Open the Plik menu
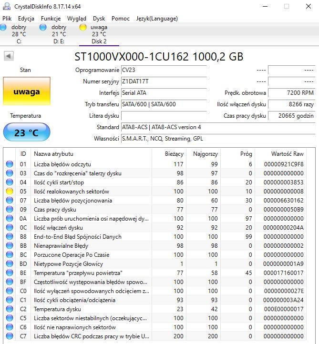Viewport: 319px width, 344px height. pos(7,19)
